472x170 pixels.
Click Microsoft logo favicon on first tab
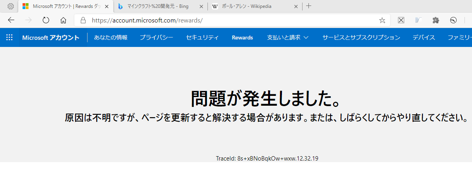26,6
